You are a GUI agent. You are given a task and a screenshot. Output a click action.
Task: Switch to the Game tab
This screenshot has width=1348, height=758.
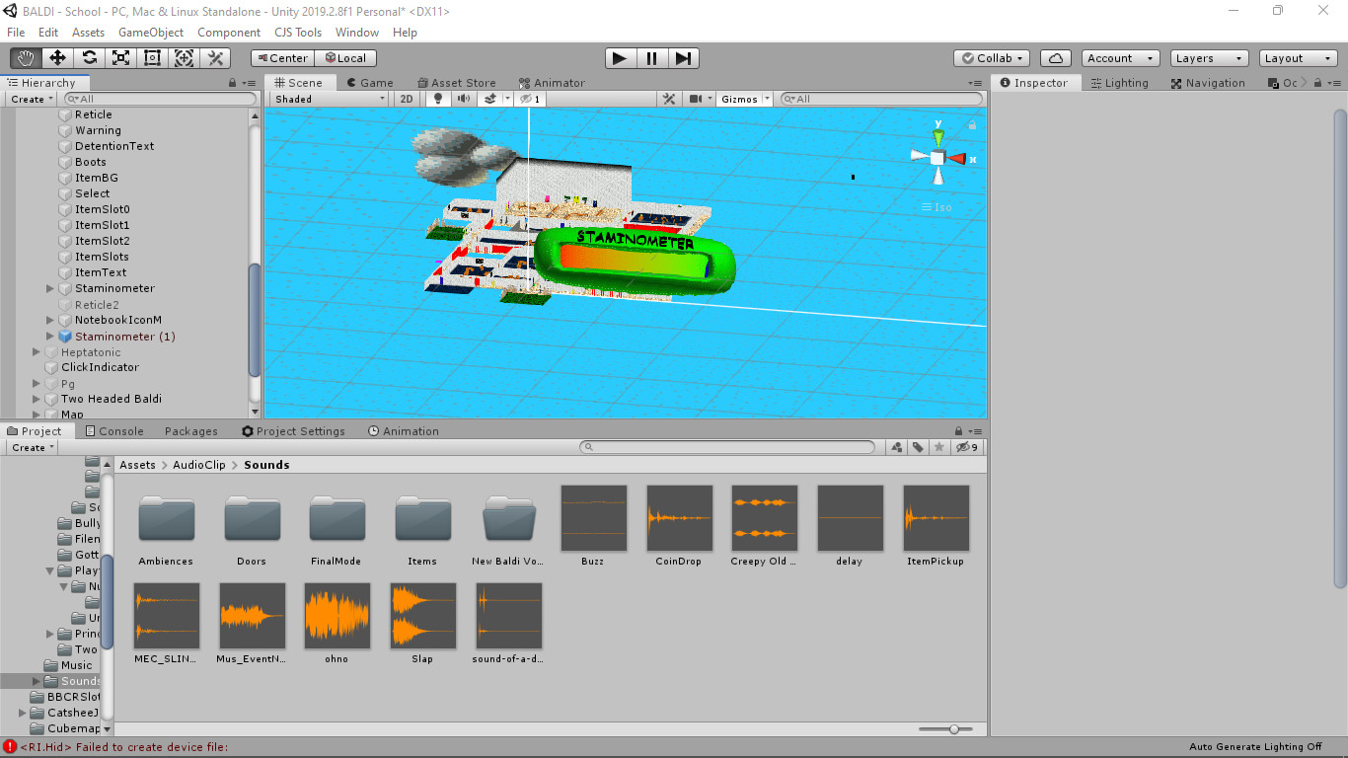pyautogui.click(x=370, y=82)
